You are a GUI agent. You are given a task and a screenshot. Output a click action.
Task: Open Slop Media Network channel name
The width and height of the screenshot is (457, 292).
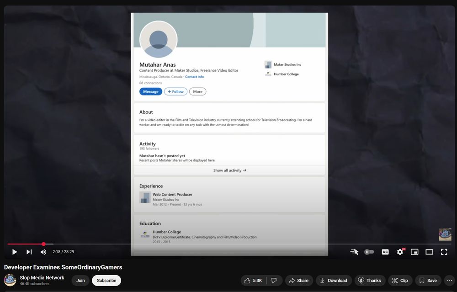pyautogui.click(x=42, y=278)
